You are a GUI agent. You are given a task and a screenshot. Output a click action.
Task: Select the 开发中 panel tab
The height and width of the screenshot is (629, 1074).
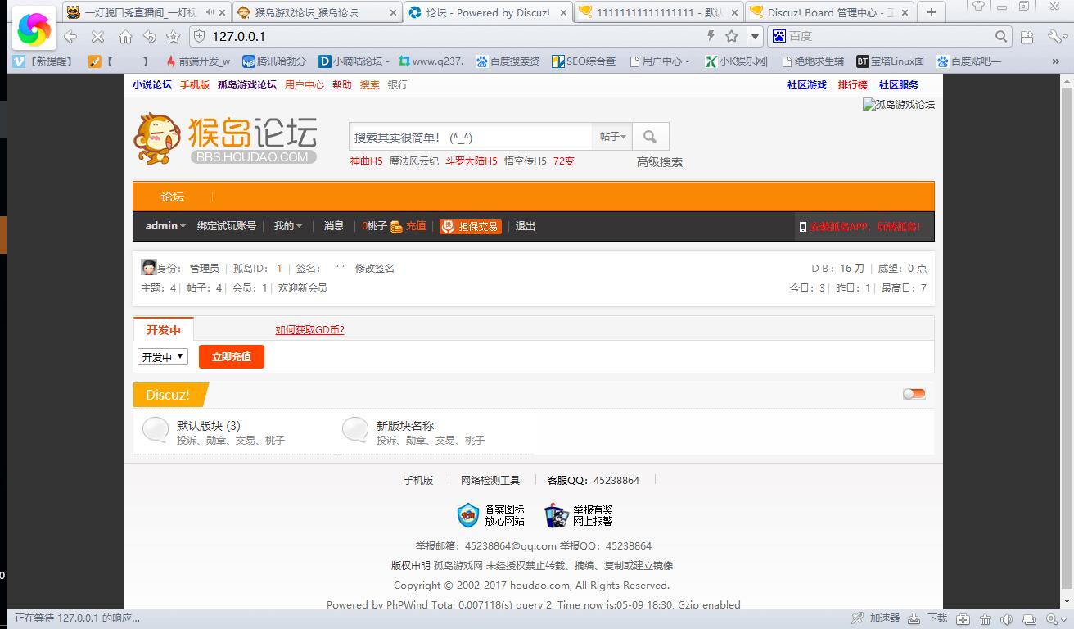pyautogui.click(x=164, y=330)
